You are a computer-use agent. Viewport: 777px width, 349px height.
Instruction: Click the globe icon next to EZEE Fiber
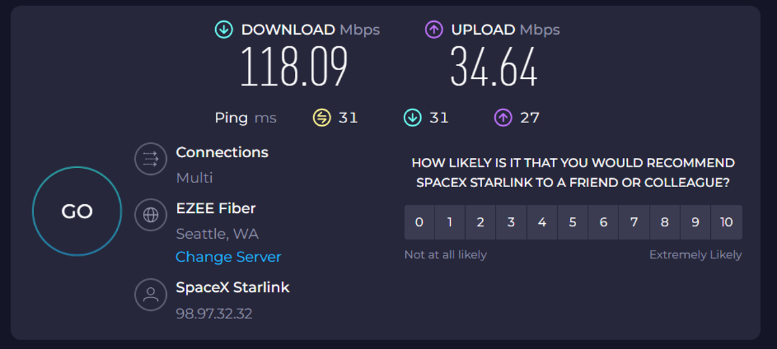pos(150,216)
